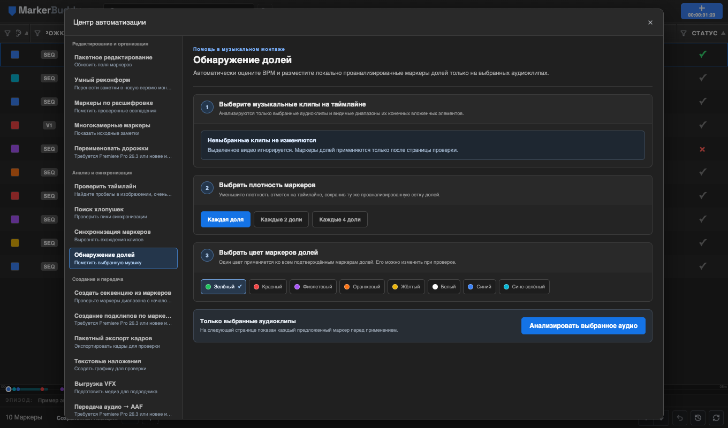This screenshot has width=728, height=428.
Task: Go to Поиск хлопушек
Action: [123, 213]
